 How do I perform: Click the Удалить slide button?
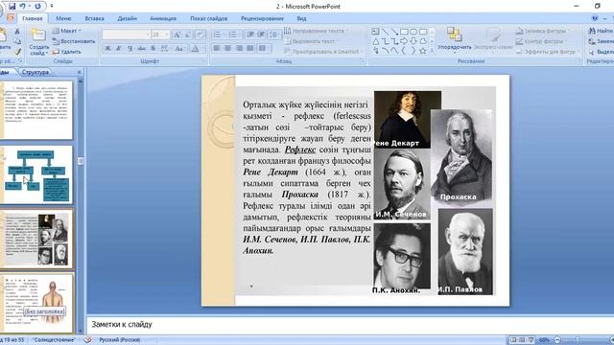pos(66,51)
